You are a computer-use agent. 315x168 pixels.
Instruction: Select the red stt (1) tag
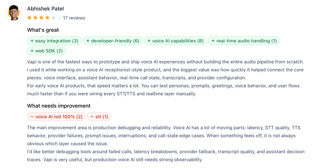pyautogui.click(x=99, y=117)
